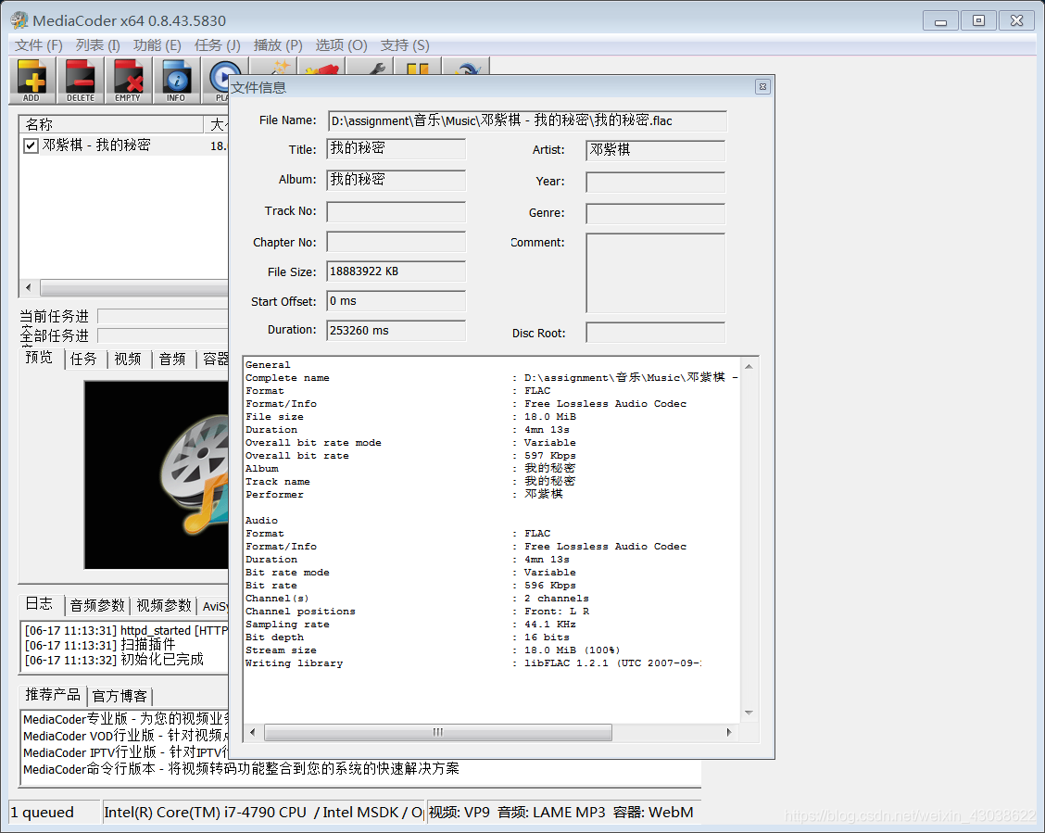This screenshot has height=833, width=1045.
Task: Click the red puzzle piece toolbar icon
Action: pos(321,68)
